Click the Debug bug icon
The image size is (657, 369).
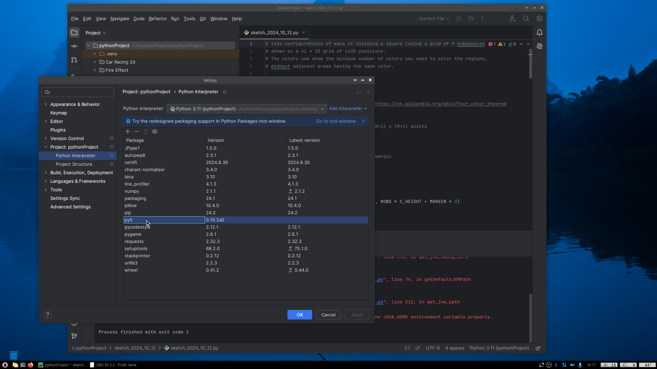[x=471, y=19]
